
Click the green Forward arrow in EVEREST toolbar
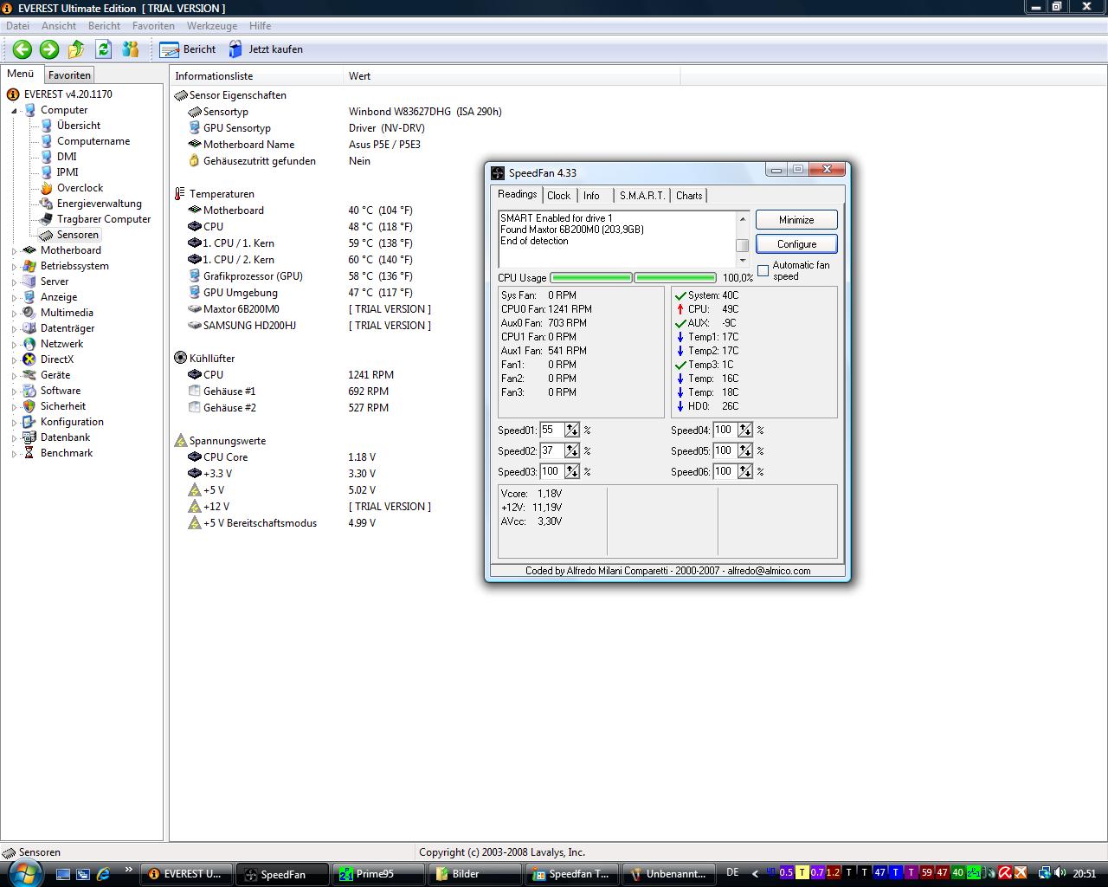pos(49,49)
